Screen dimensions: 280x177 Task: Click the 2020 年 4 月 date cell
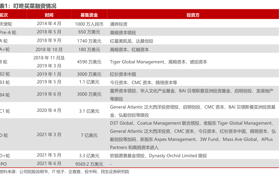point(49,111)
